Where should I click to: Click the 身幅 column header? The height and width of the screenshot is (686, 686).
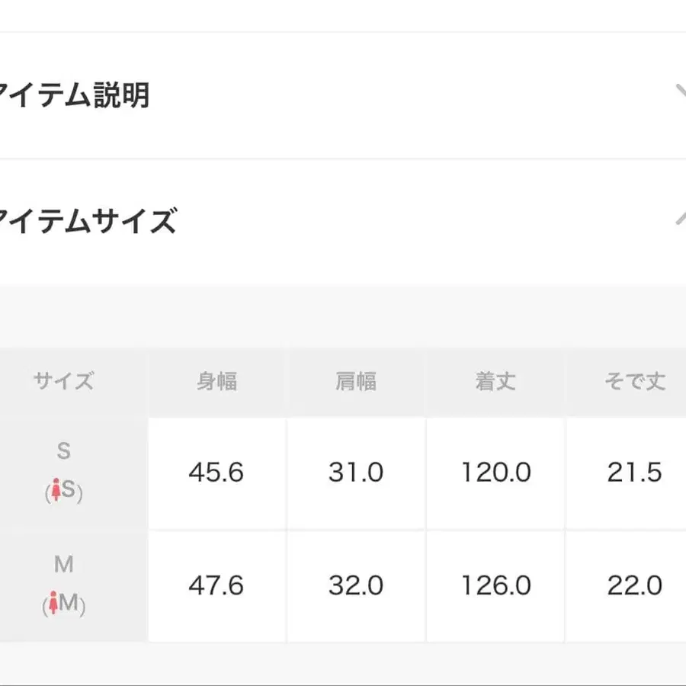pos(216,381)
